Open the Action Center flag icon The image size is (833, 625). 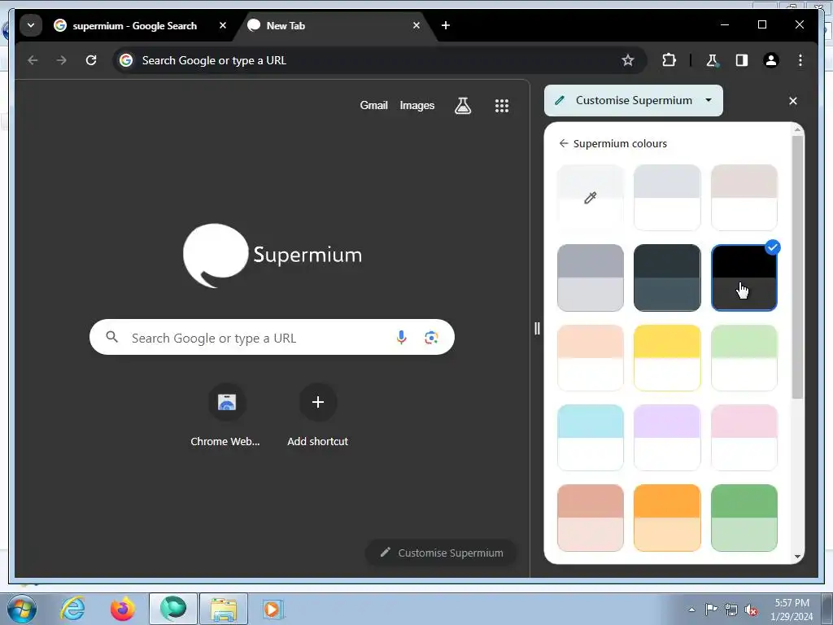[711, 610]
